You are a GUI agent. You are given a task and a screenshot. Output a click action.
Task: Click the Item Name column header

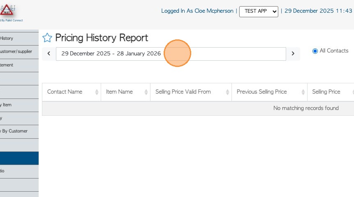click(119, 92)
